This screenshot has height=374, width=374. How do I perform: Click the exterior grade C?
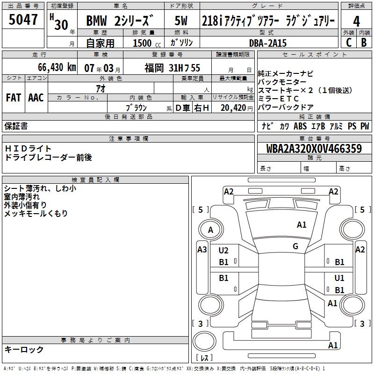[x=349, y=43]
